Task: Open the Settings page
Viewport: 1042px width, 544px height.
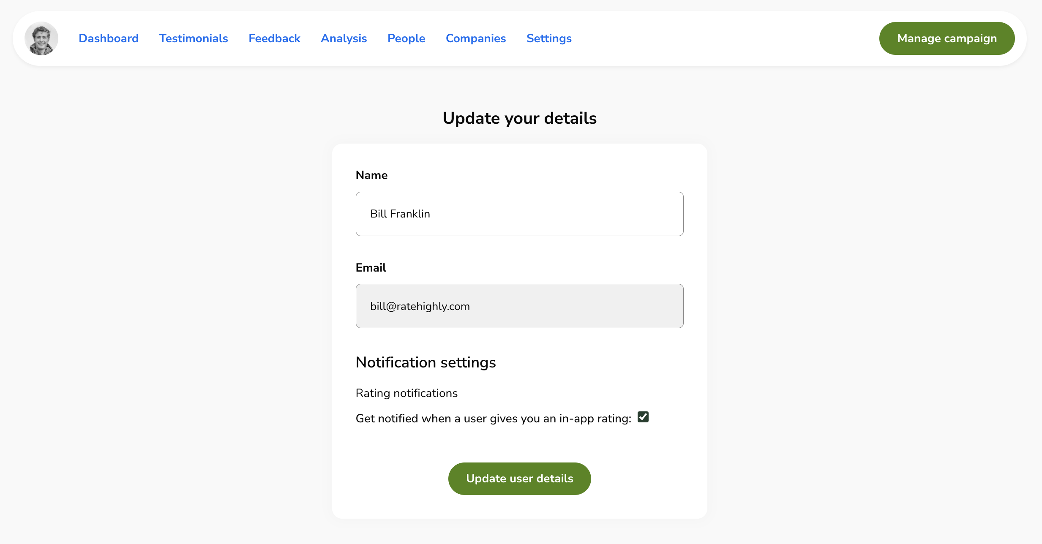Action: (548, 38)
